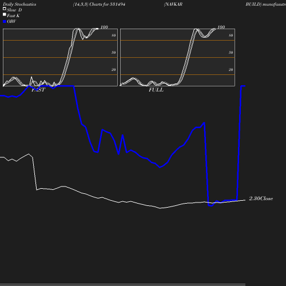
Task: Click the NAVKAR stock name in header
Action: point(173,4)
